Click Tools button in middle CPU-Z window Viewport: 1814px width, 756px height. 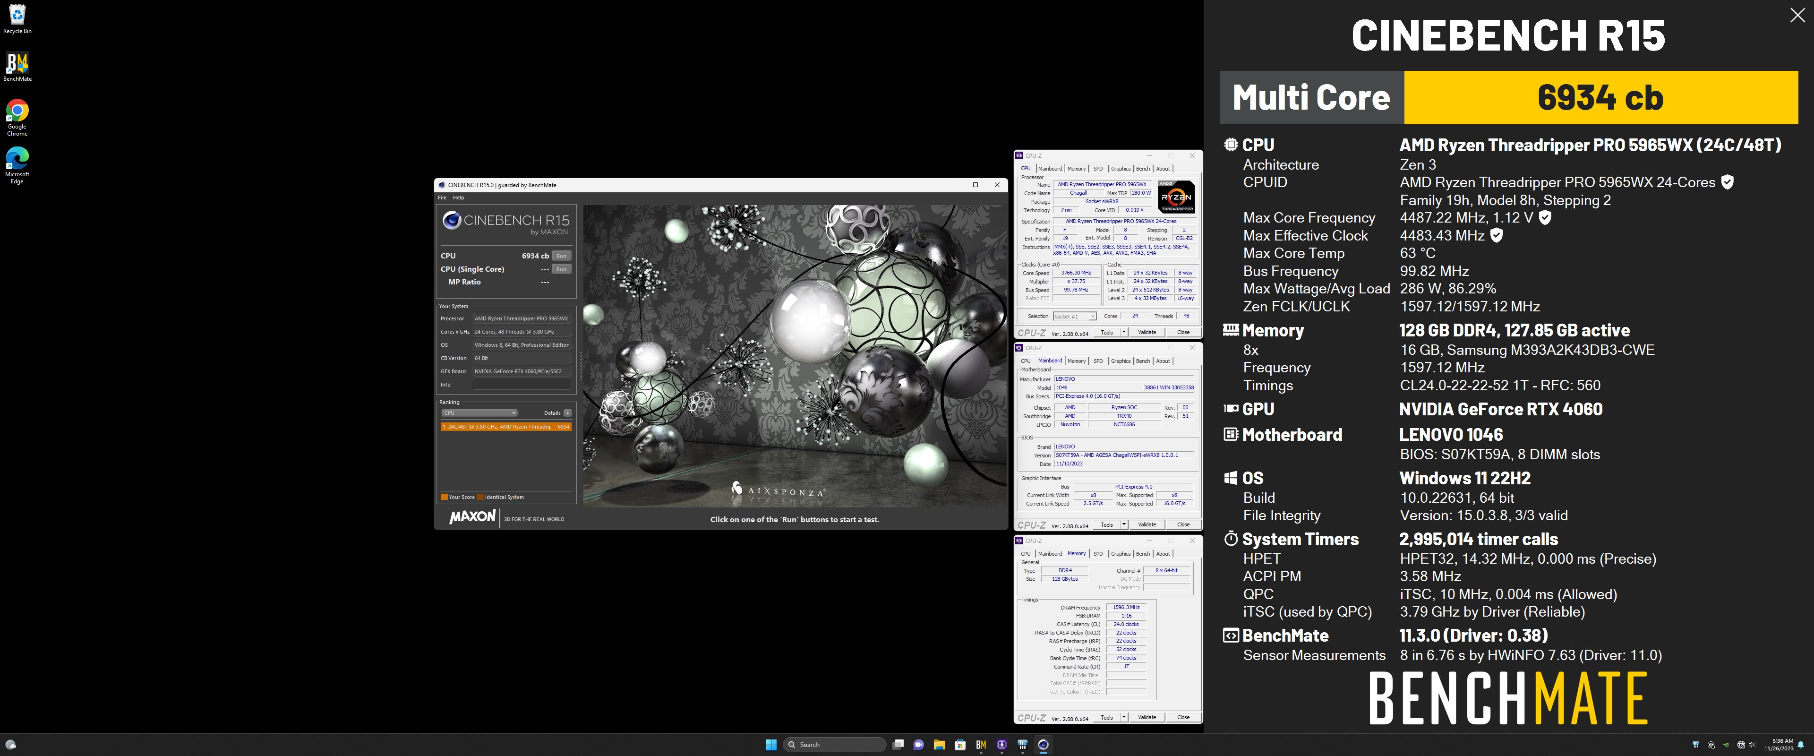point(1106,525)
